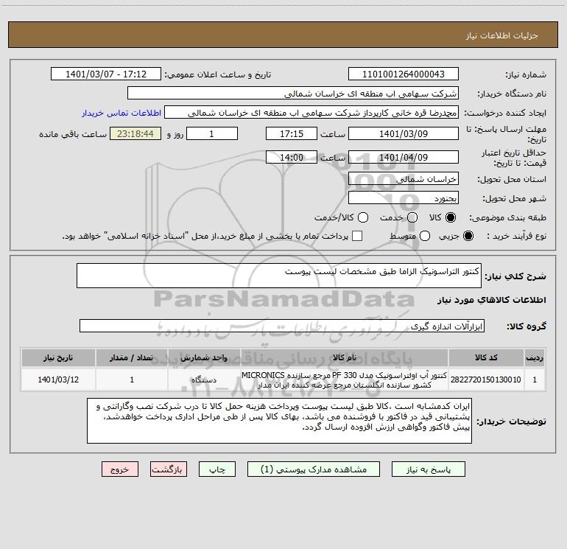Click response deadline time 17:15 field
This screenshot has height=549, width=567.
click(x=292, y=133)
